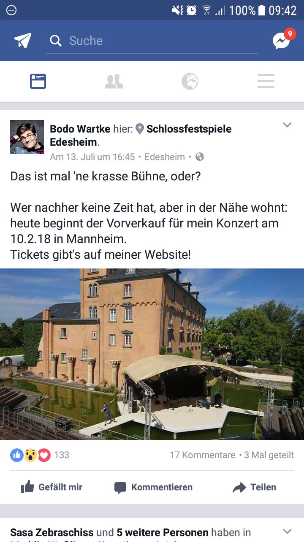Open the globe notifications tab
304x542 pixels.
(190, 81)
